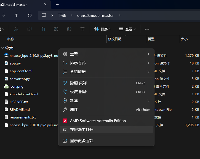Open a new tab with plus button

(57, 4)
